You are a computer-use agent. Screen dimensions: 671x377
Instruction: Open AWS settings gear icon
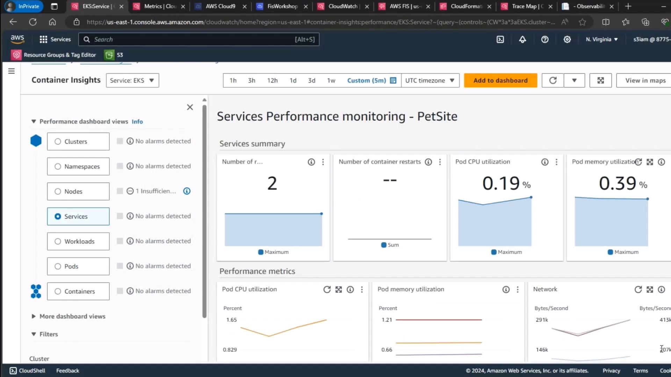567,39
